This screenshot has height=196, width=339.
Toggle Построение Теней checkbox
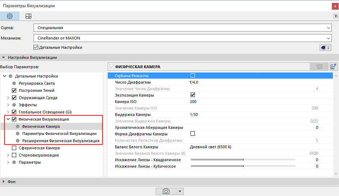tap(14, 90)
